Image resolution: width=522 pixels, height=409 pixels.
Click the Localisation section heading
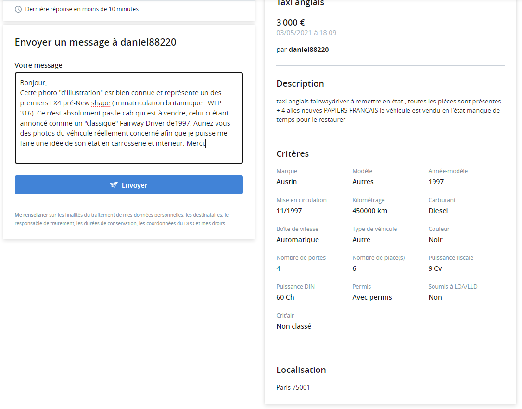pos(301,370)
